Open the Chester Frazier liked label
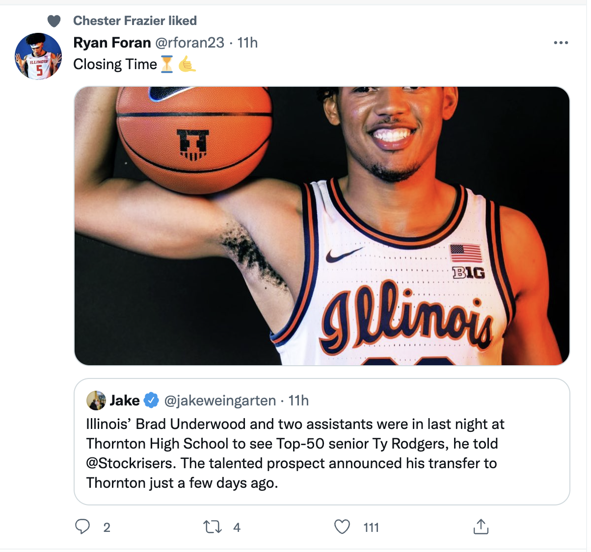This screenshot has width=591, height=552. point(135,21)
